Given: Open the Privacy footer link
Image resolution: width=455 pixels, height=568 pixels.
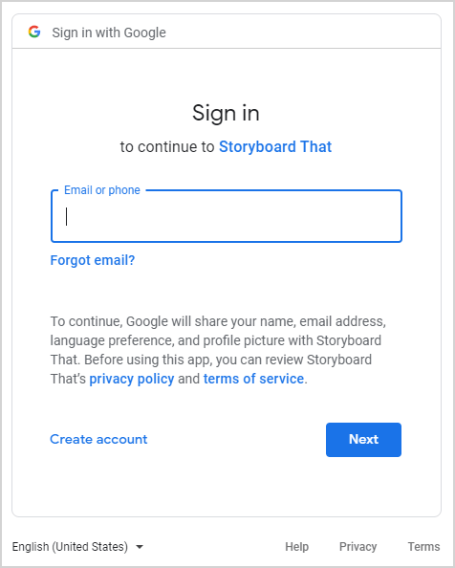Looking at the screenshot, I should [x=358, y=547].
